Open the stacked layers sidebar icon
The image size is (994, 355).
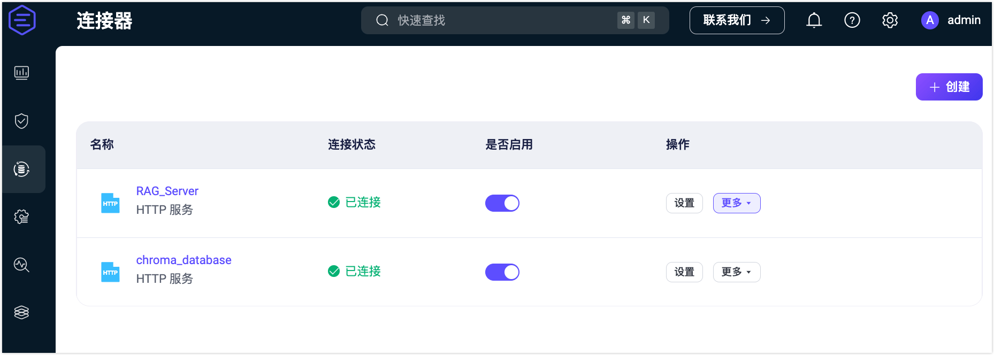pos(21,312)
